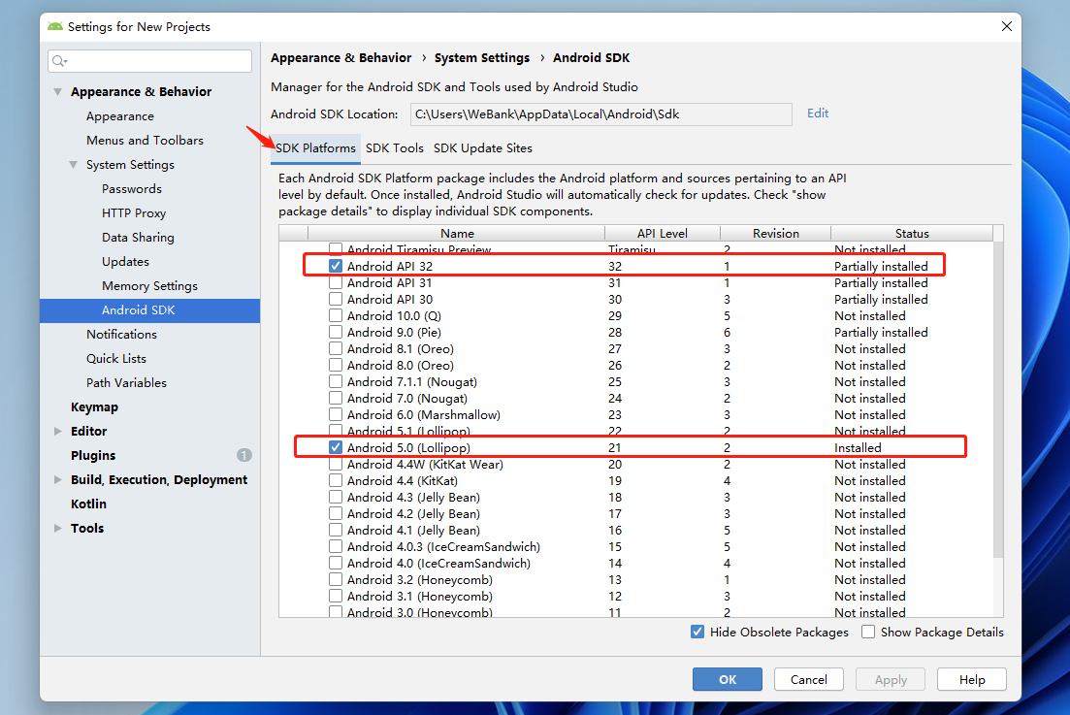
Task: Click the Android SDK Location field
Action: pyautogui.click(x=600, y=114)
